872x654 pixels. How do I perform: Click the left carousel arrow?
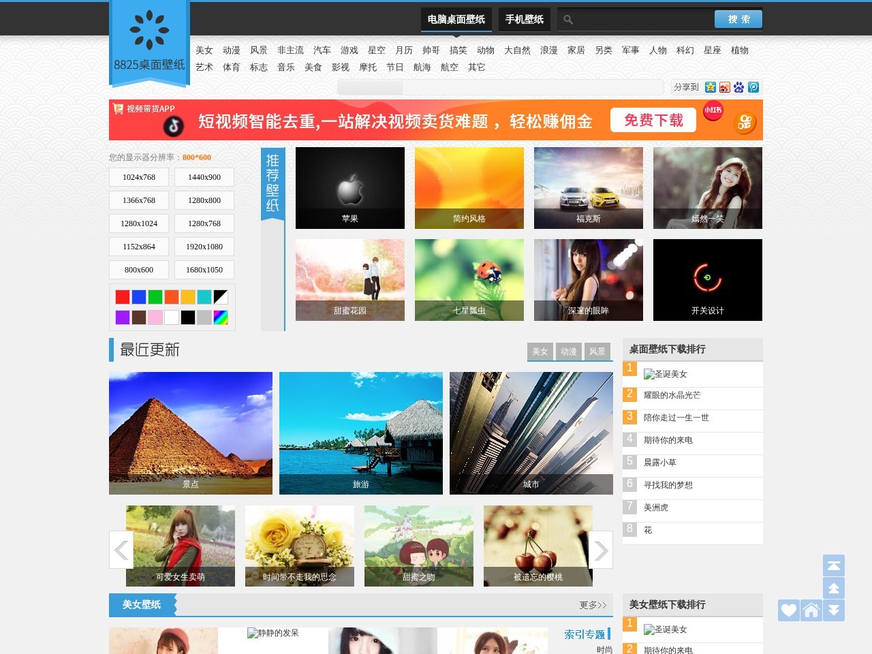[120, 550]
